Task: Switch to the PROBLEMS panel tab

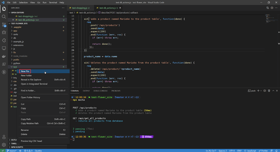Action: pos(116,91)
